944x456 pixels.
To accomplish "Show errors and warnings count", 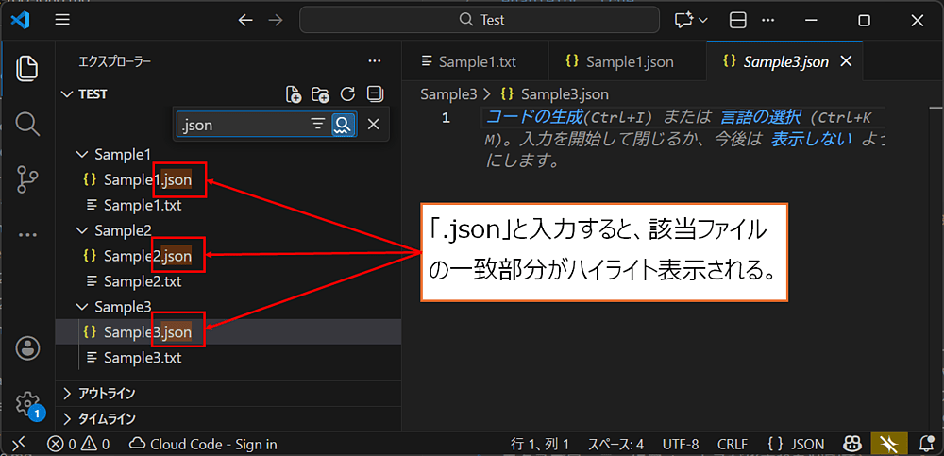I will tap(78, 445).
